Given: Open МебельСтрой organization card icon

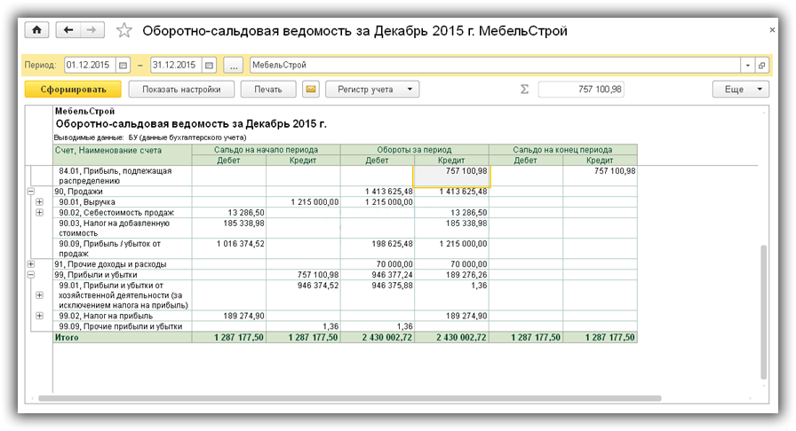Looking at the screenshot, I should tap(762, 65).
